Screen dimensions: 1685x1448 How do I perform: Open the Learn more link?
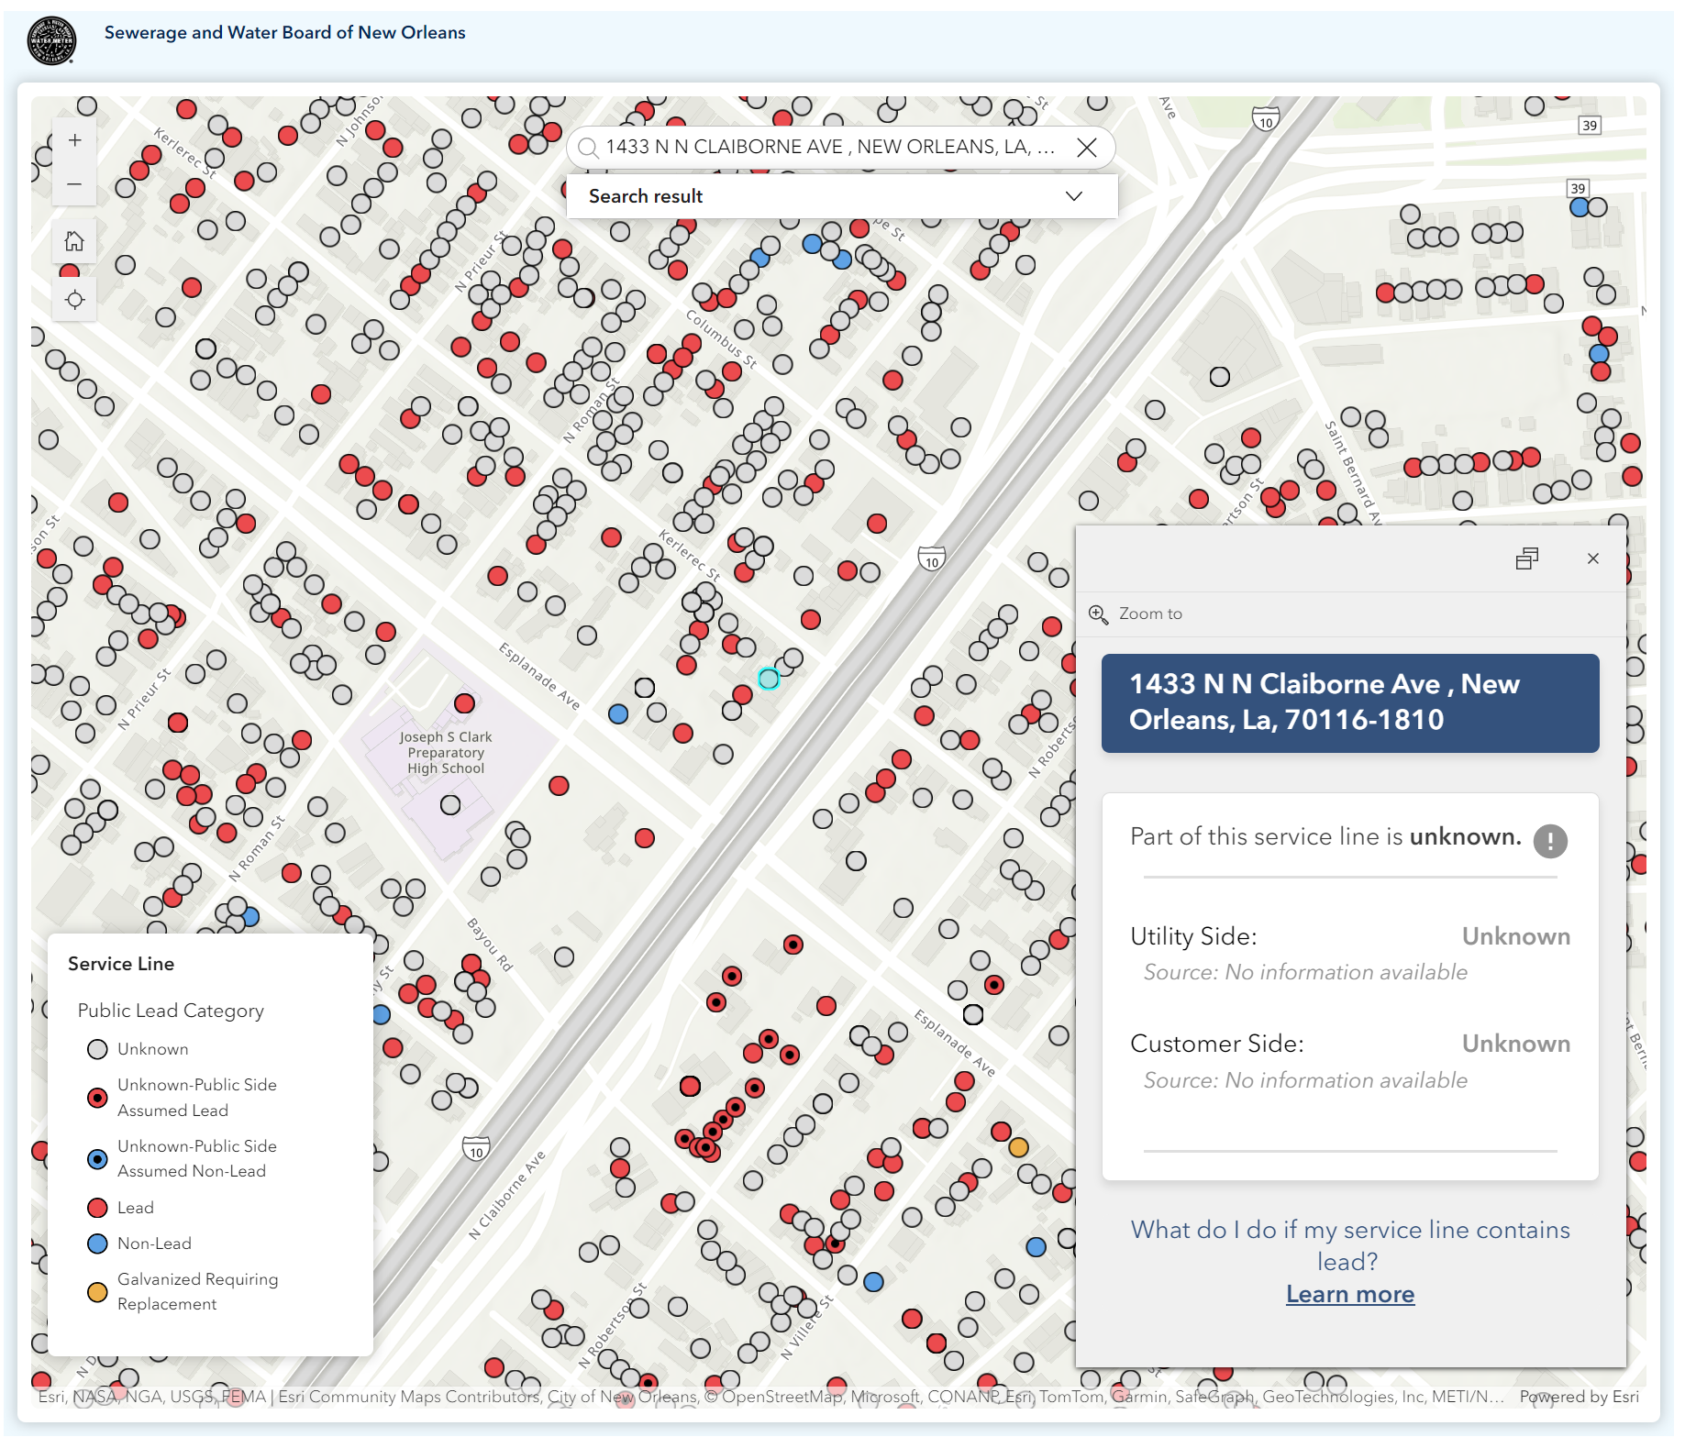[x=1348, y=1293]
